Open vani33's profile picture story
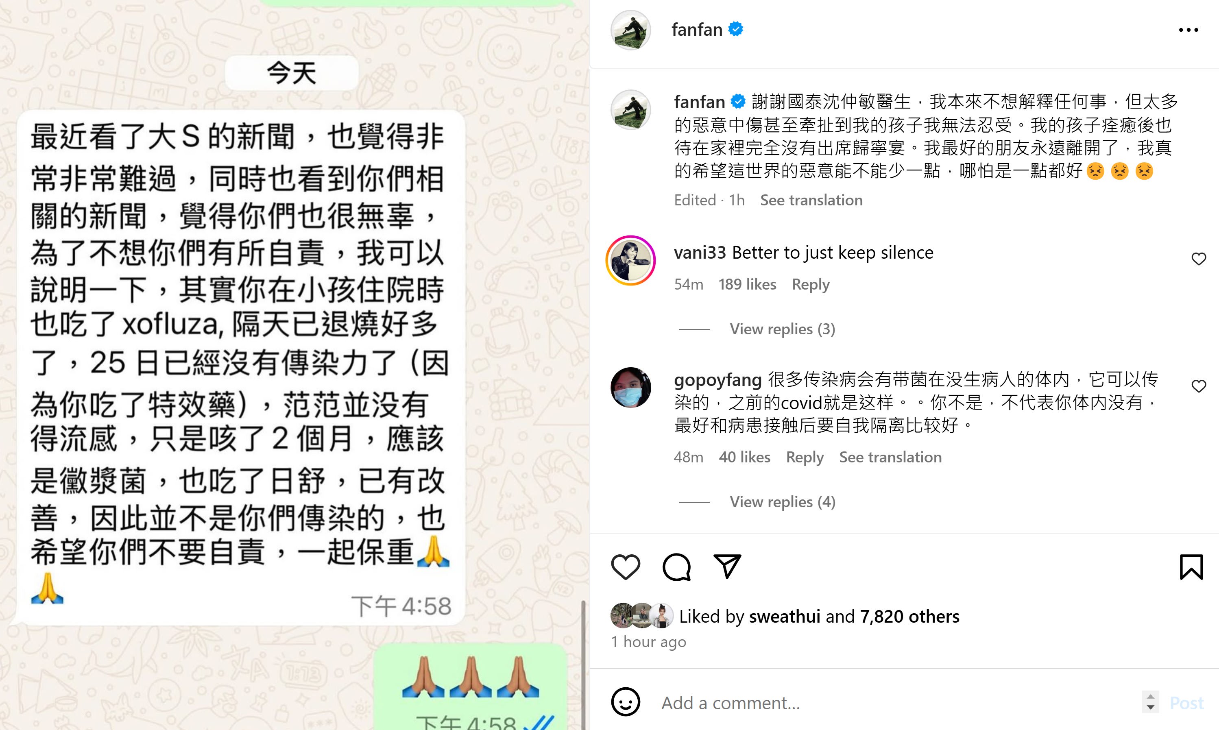This screenshot has width=1219, height=730. 631,260
